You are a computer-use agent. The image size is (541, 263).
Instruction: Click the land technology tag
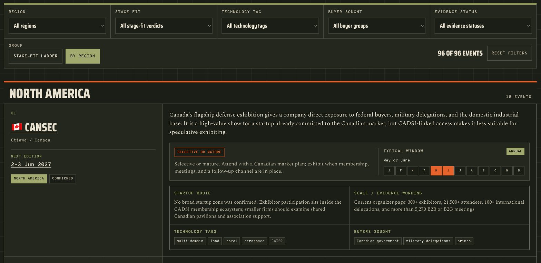pos(215,241)
